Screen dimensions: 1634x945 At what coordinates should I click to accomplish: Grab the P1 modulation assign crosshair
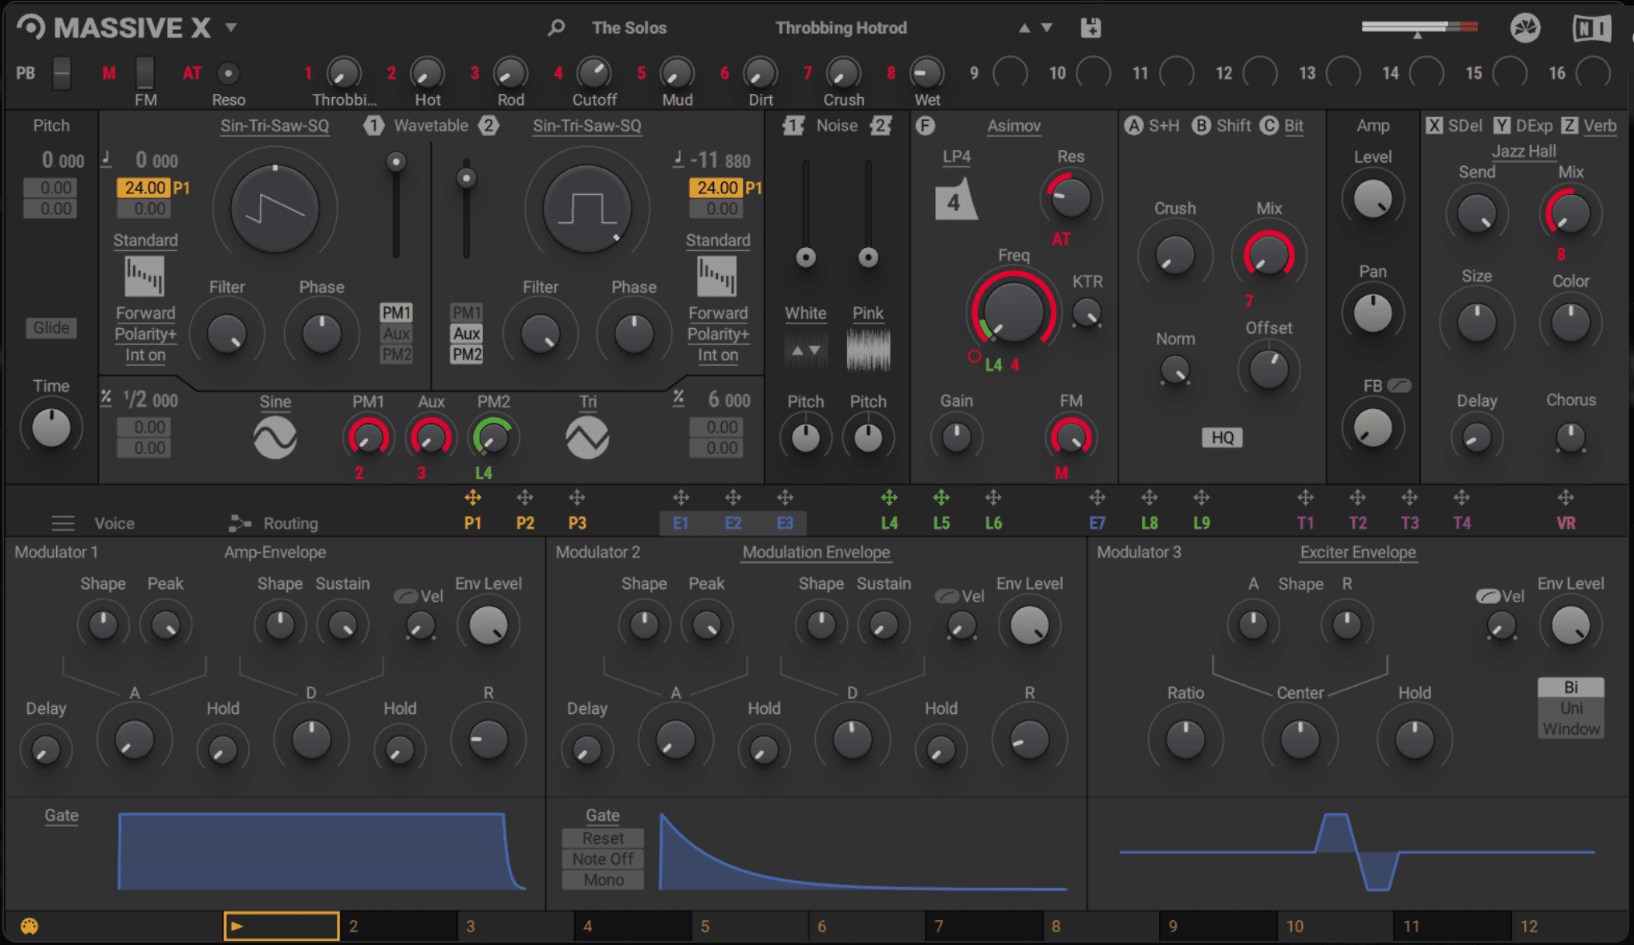coord(473,498)
